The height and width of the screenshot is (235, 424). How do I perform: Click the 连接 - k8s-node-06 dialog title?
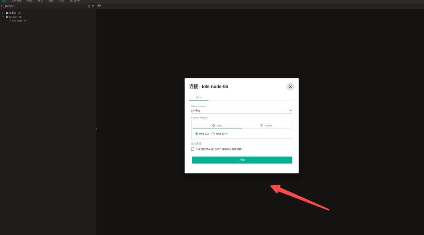[x=209, y=87]
